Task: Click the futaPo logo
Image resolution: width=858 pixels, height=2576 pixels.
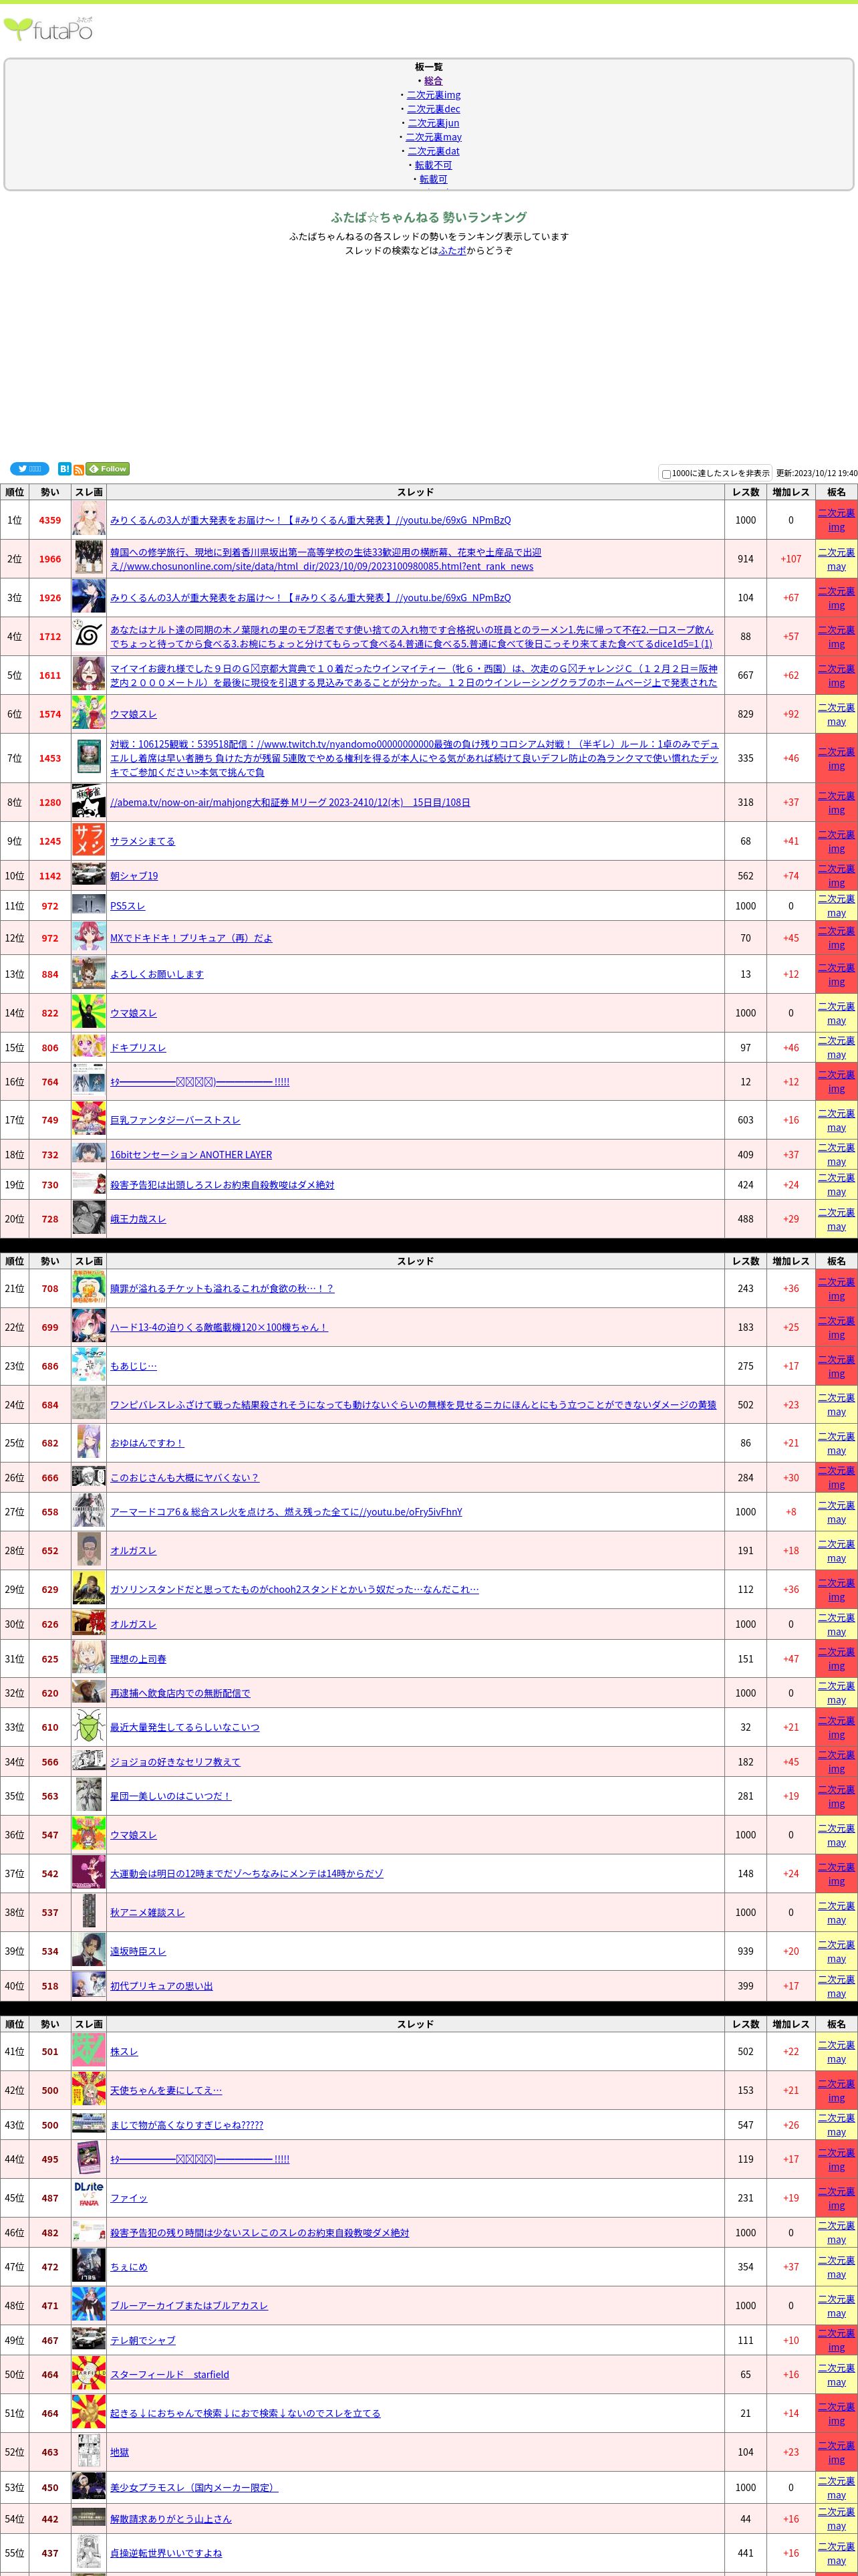Action: [49, 29]
